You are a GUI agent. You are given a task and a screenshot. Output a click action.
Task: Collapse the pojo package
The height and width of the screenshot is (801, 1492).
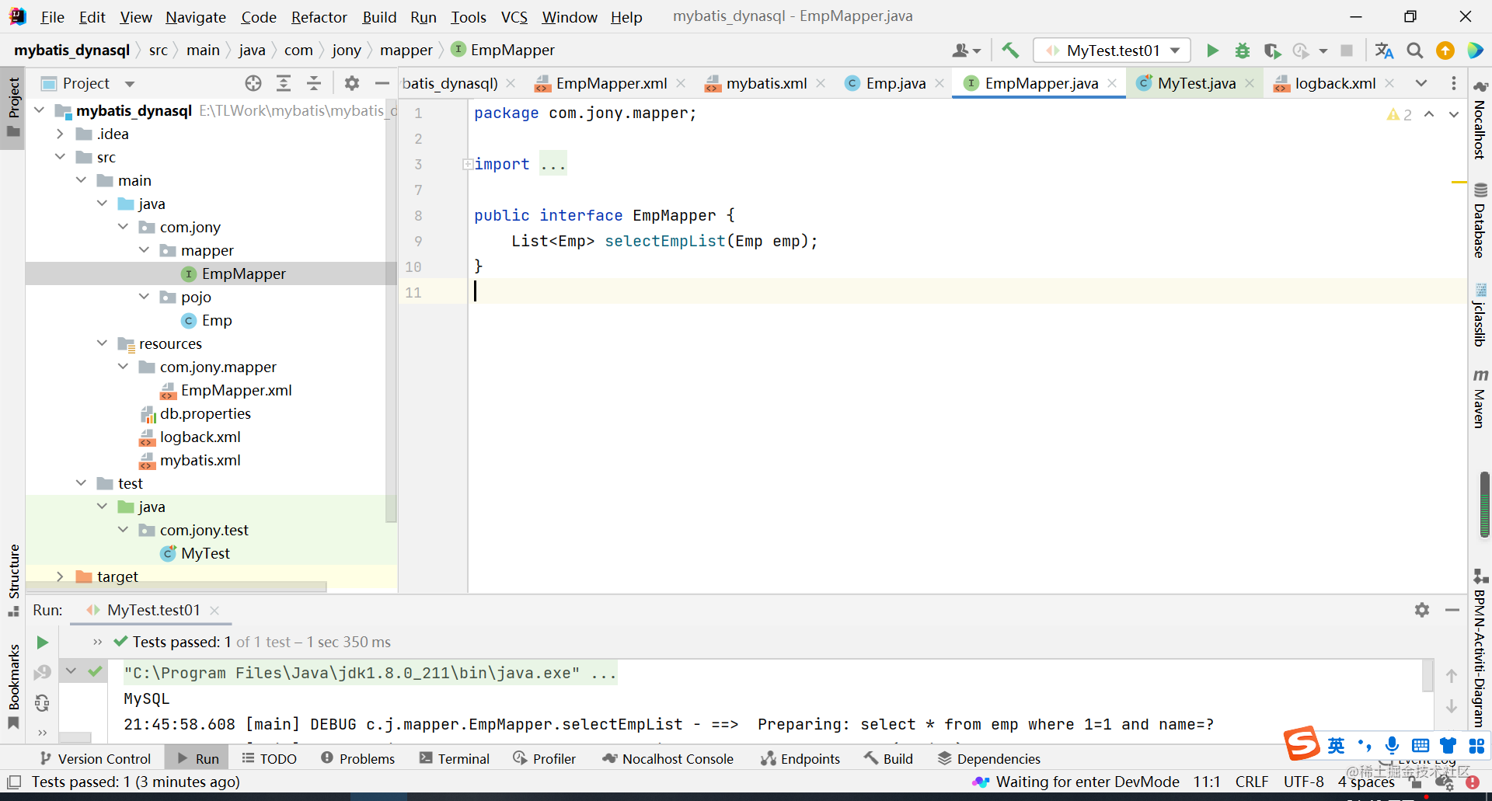[144, 297]
